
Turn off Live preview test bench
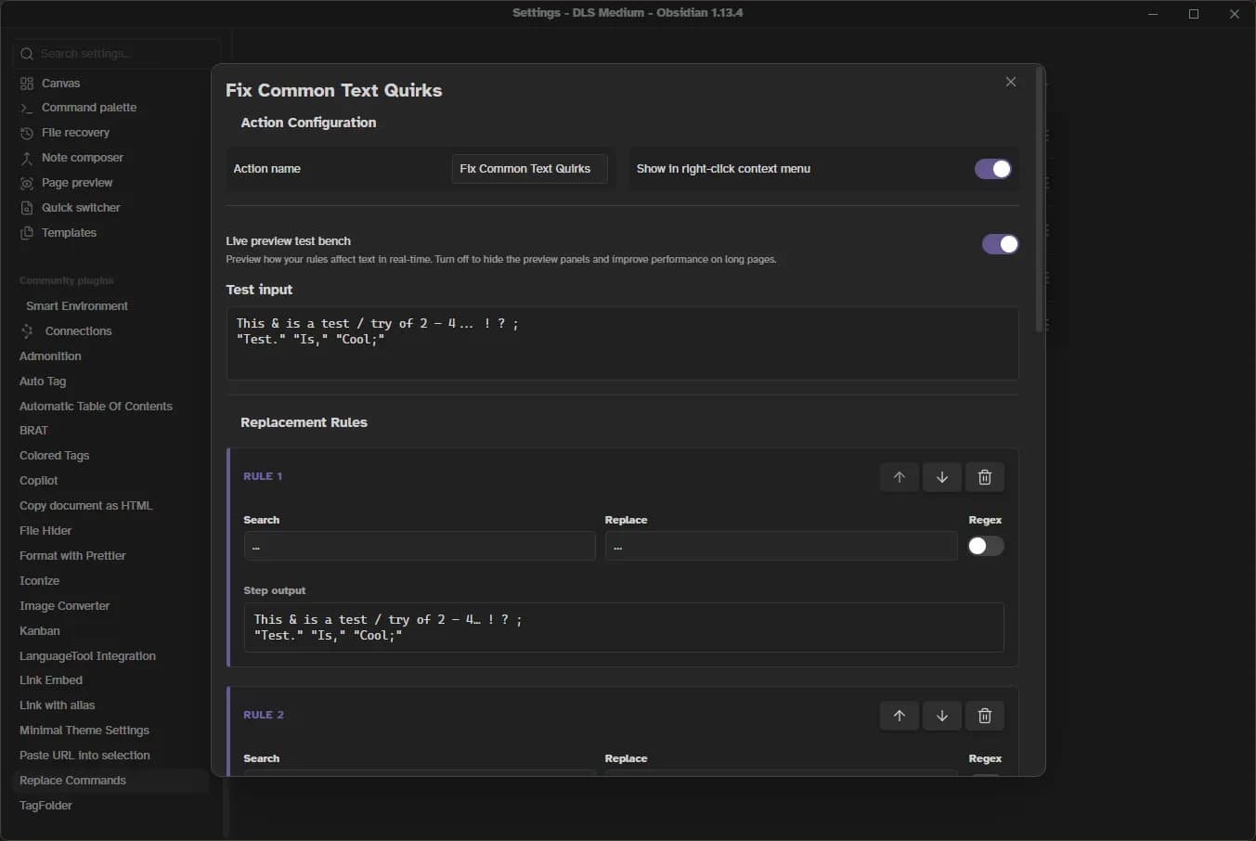1000,244
